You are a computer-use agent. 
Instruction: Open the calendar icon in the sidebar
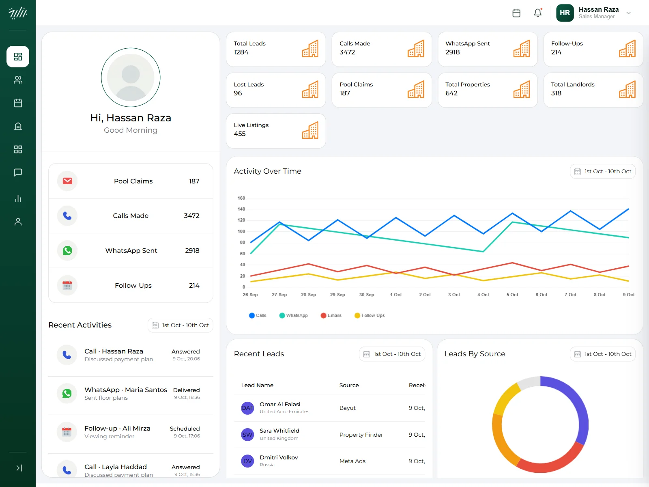18,103
